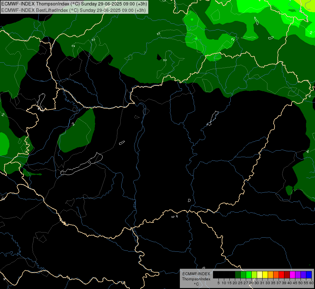315x289 pixels.
Task: Select the bright green 27–29 legend swatch
Action: pyautogui.click(x=249, y=275)
